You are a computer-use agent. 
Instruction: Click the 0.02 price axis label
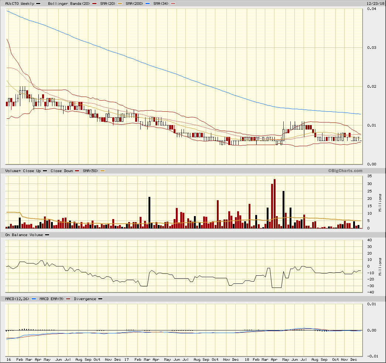[x=372, y=86]
